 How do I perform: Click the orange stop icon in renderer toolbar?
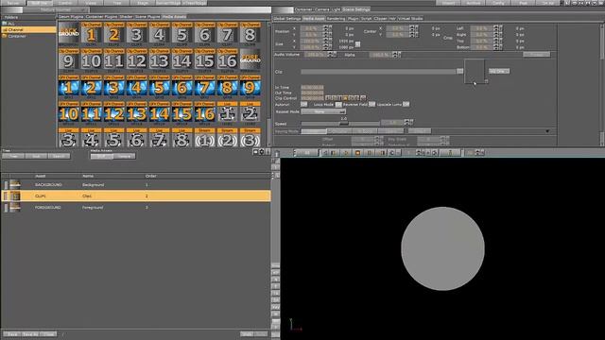coord(357,153)
